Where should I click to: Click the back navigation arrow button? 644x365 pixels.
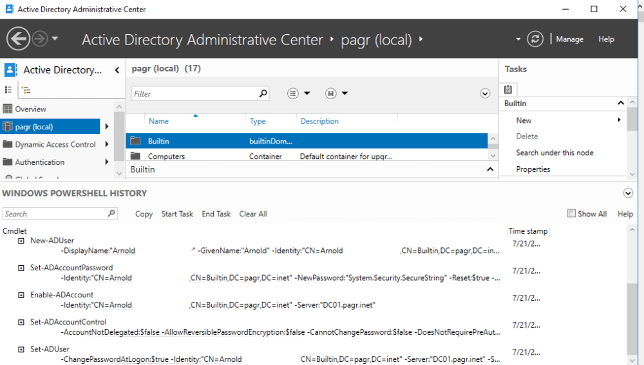tap(18, 39)
